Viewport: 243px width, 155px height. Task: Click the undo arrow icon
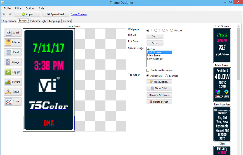tap(4, 14)
